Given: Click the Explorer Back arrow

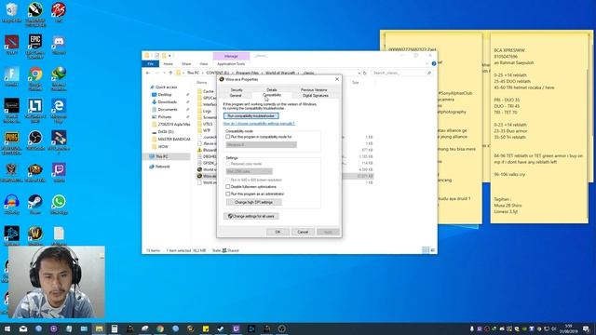Looking at the screenshot, I should [148, 73].
